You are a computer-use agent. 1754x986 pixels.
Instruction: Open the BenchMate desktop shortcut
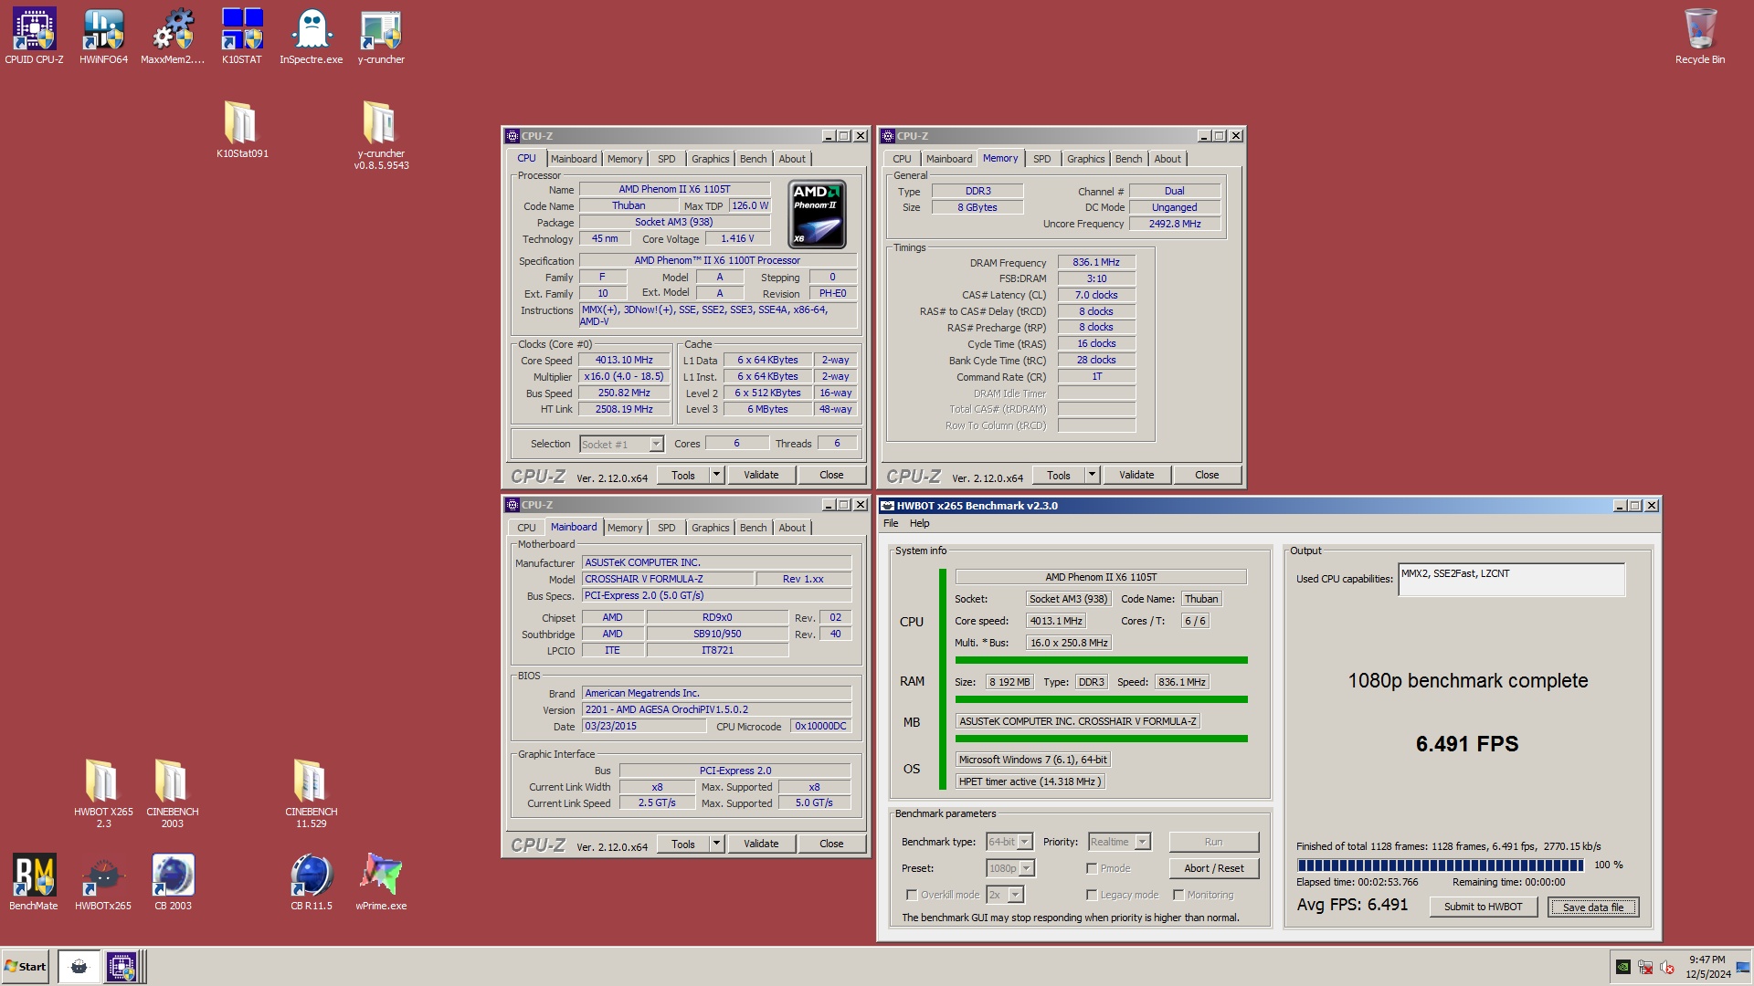[x=34, y=881]
